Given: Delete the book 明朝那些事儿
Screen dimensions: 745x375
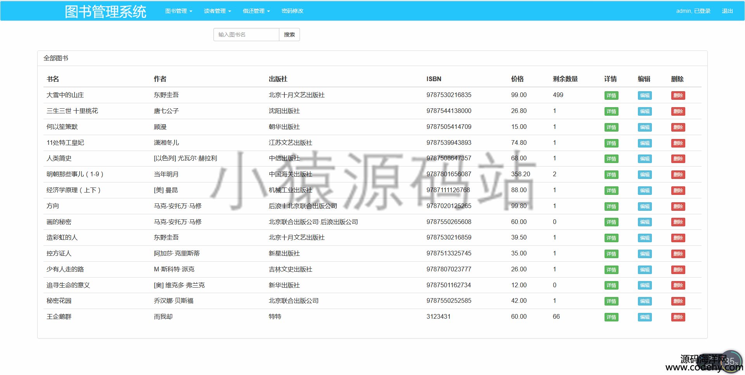Looking at the screenshot, I should click(x=678, y=175).
